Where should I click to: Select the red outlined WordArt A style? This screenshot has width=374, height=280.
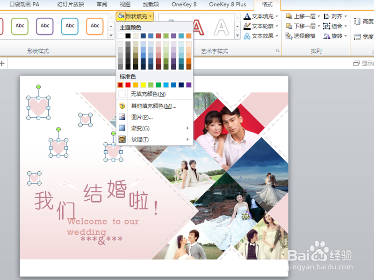click(198, 27)
